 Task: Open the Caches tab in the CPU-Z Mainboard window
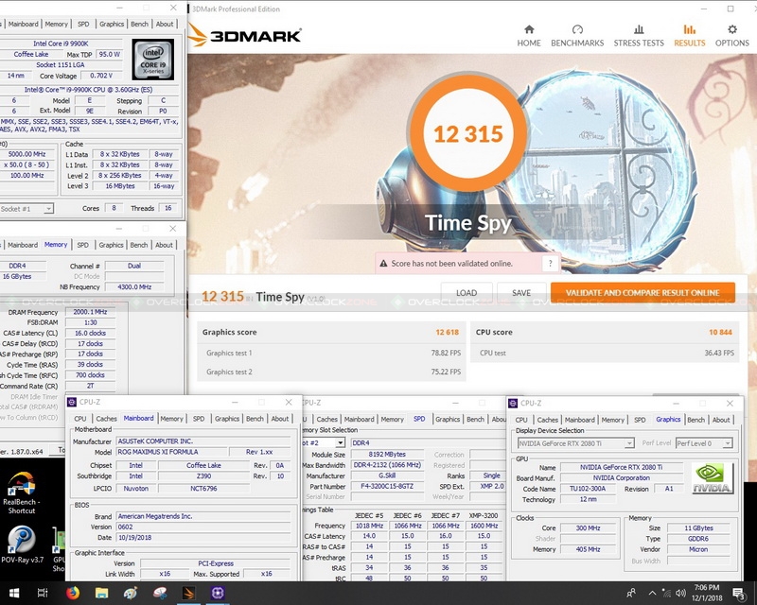pyautogui.click(x=106, y=418)
